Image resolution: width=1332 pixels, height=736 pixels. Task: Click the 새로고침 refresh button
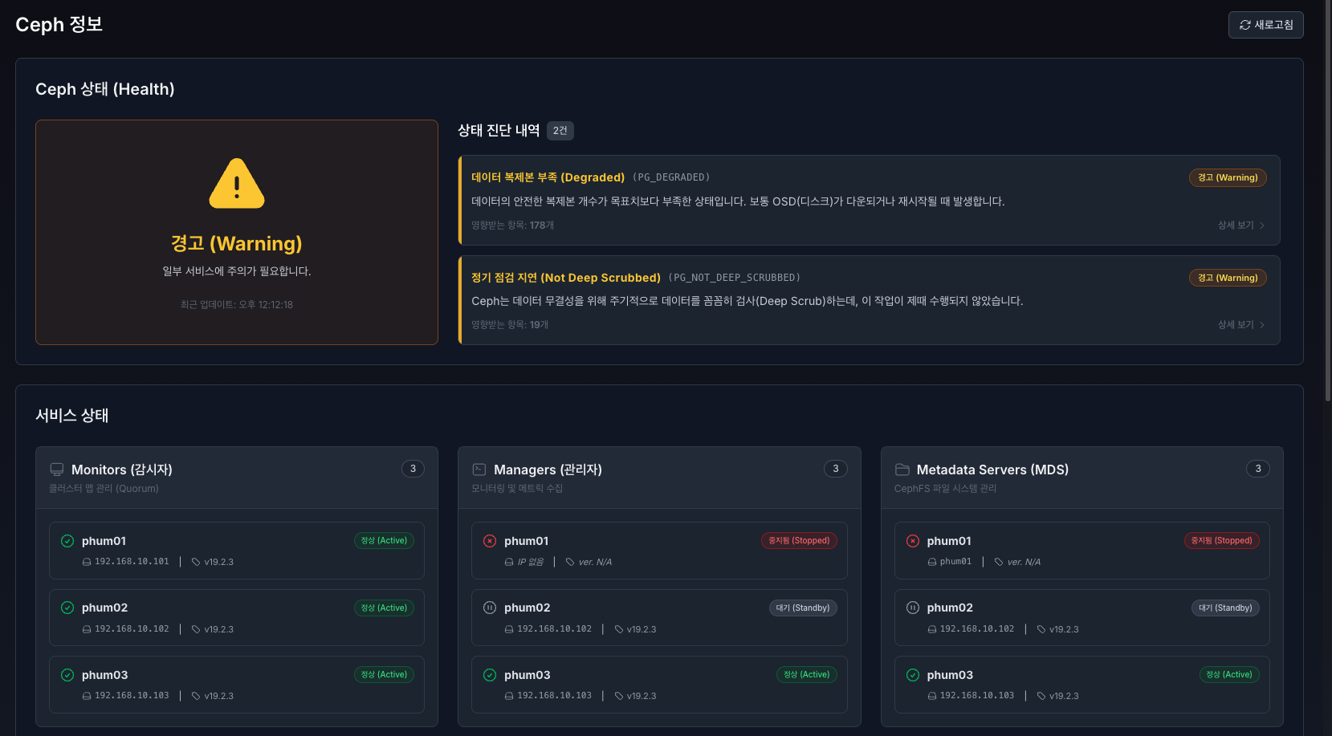tap(1265, 25)
